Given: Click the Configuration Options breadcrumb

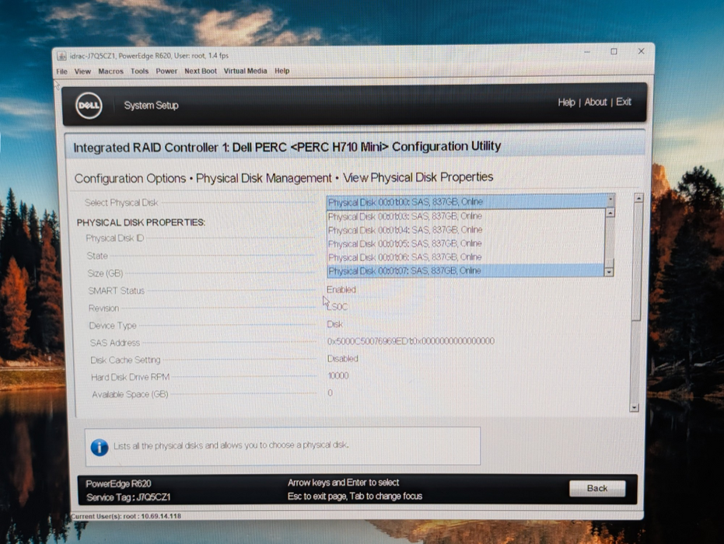Looking at the screenshot, I should tap(130, 179).
